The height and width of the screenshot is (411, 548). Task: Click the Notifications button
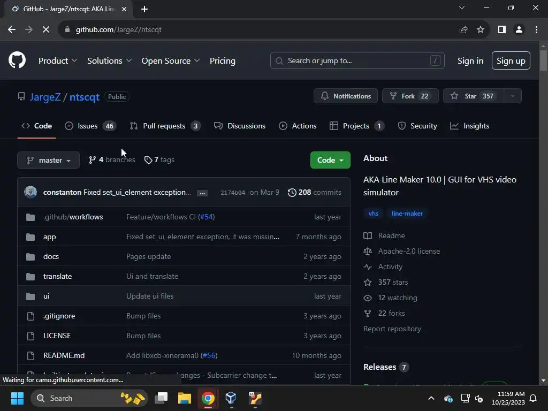346,96
